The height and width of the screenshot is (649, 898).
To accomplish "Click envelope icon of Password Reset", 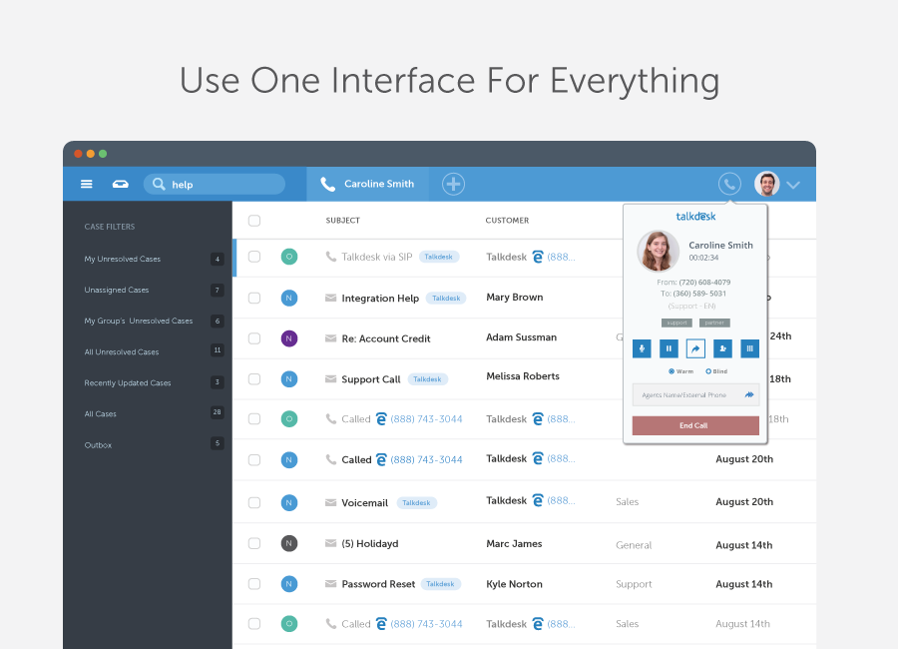I will pyautogui.click(x=330, y=584).
